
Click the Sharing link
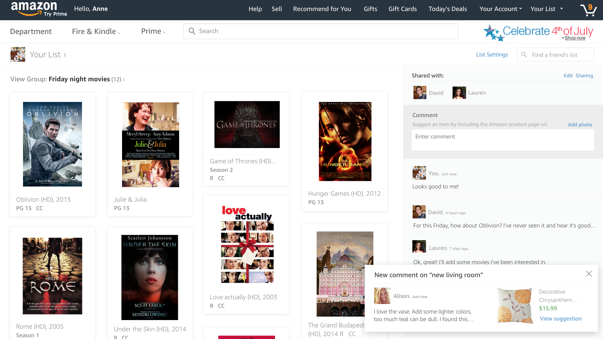click(x=584, y=75)
